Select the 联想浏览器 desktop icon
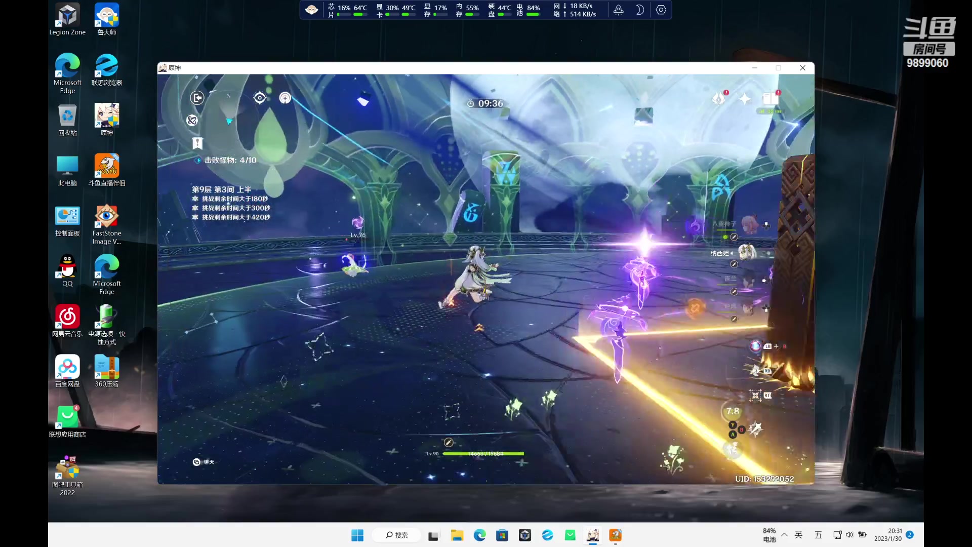Screen dimensions: 972x547 [x=107, y=69]
